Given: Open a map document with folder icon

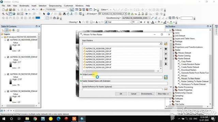Looking at the screenshot, I should coord(7,10).
